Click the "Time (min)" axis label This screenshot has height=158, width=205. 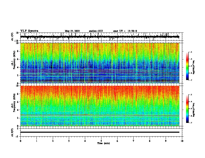tap(104, 143)
